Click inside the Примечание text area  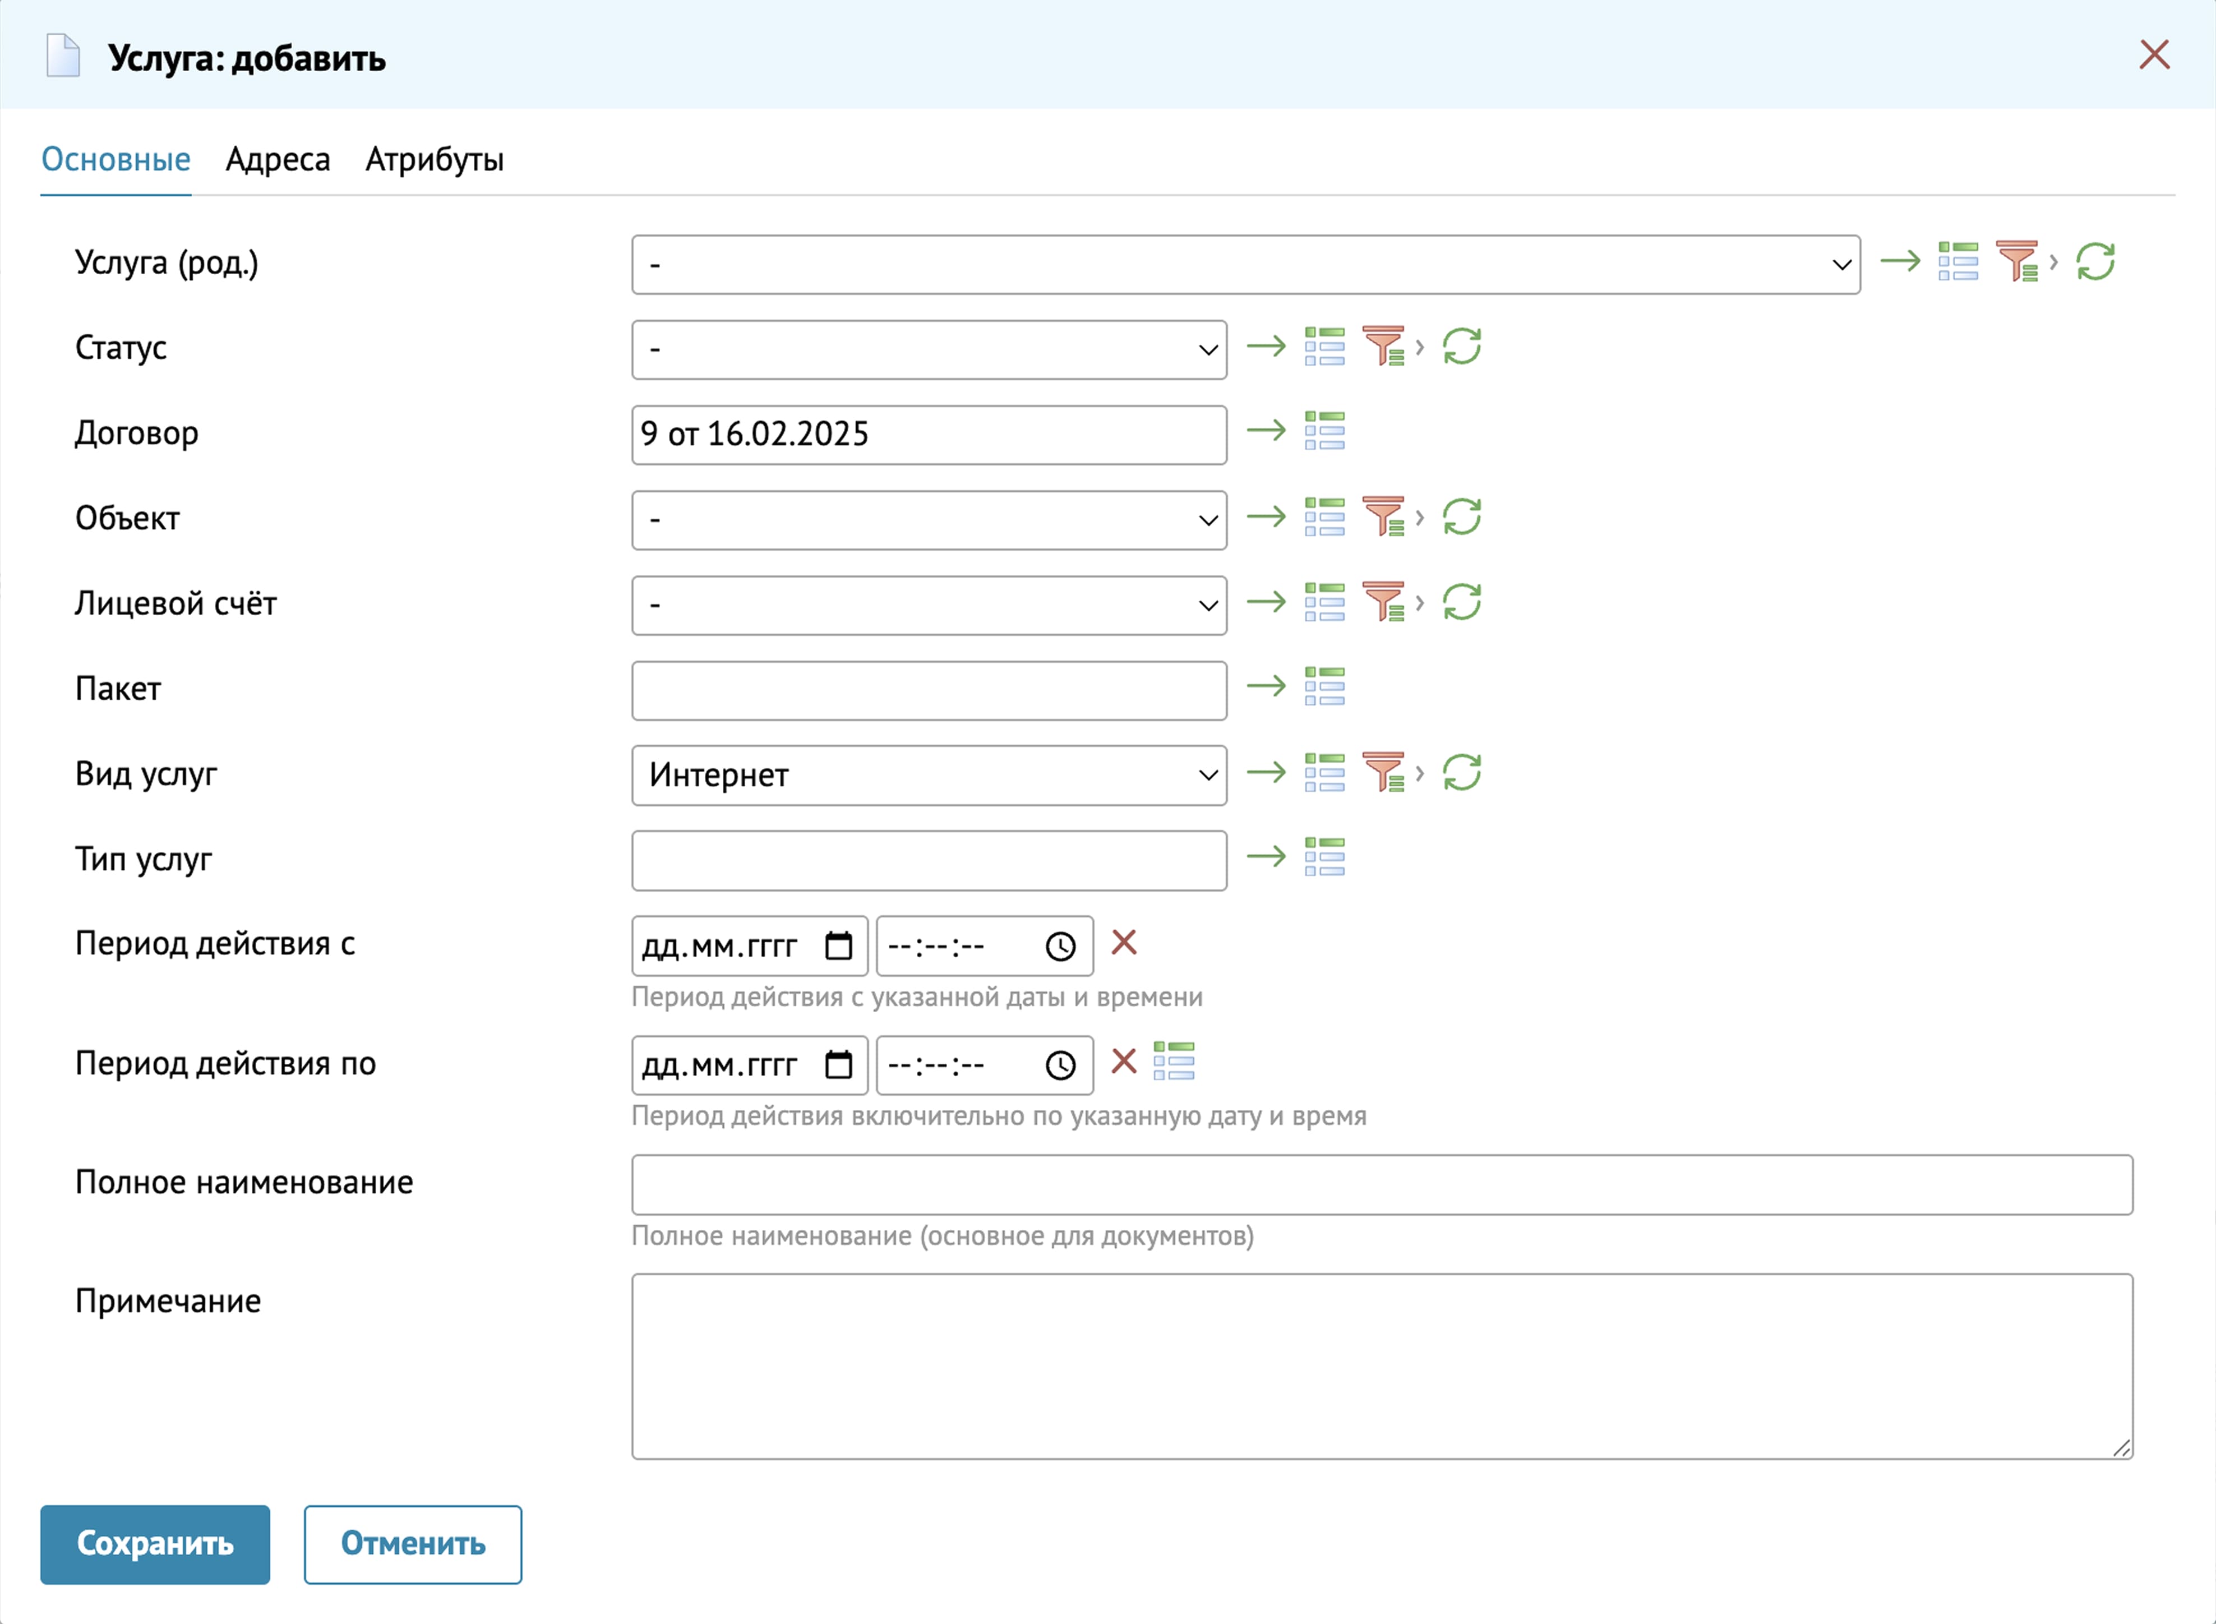pyautogui.click(x=1382, y=1367)
